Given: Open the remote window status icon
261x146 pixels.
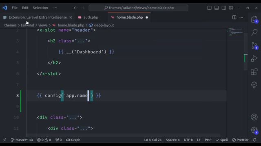Looking at the screenshot, I should (4, 140).
